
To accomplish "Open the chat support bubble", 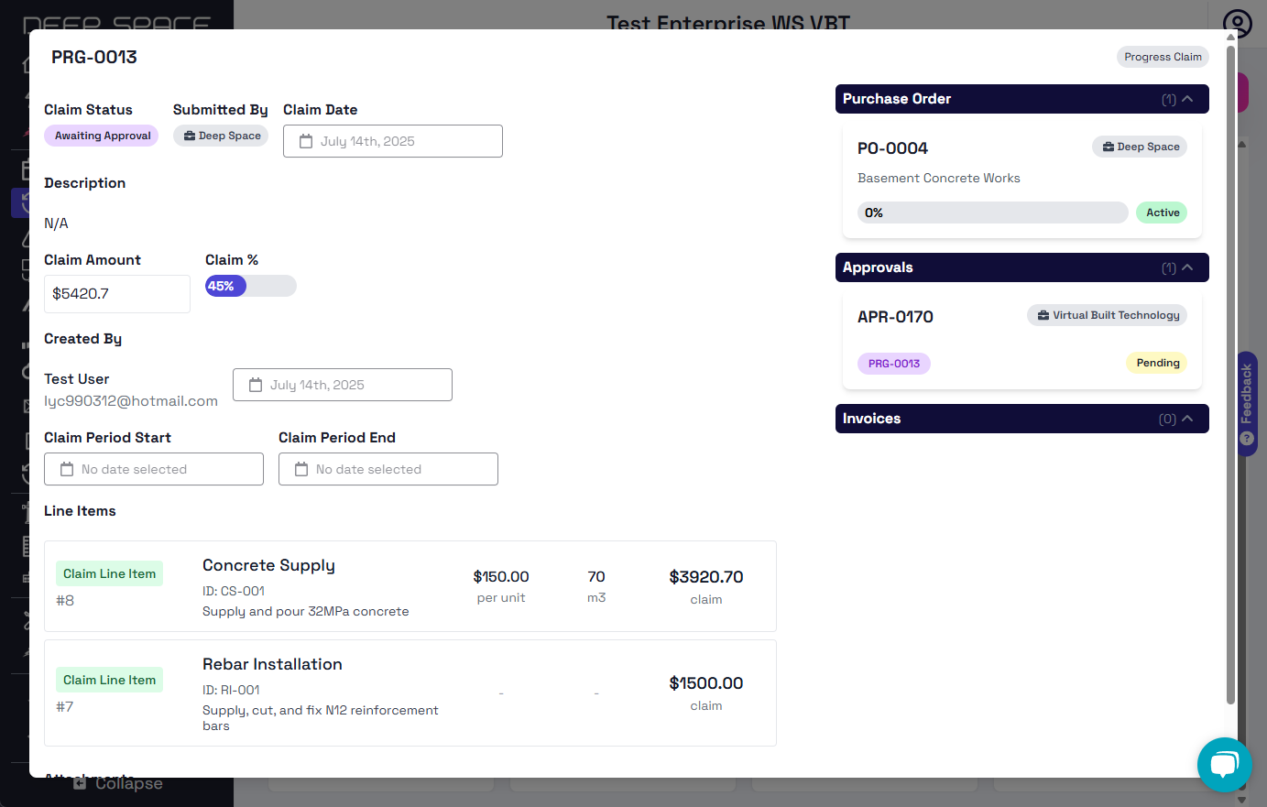I will pos(1225,765).
